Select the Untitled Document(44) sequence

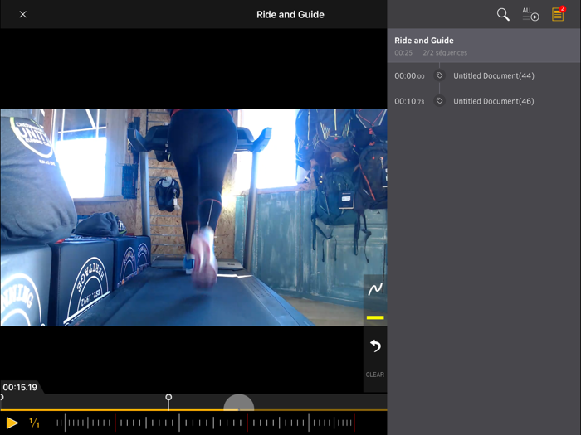[x=484, y=76]
